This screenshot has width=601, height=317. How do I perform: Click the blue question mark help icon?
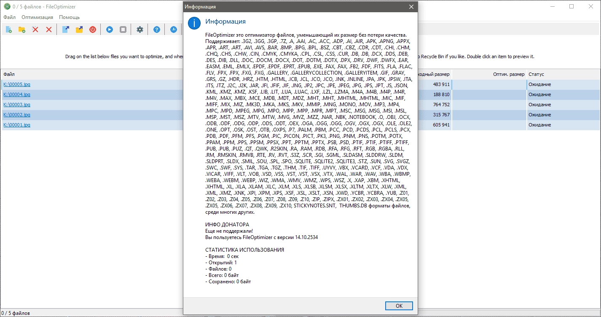157,30
